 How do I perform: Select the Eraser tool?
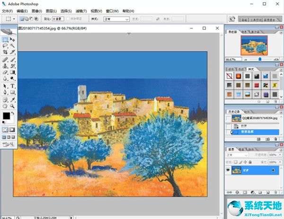5,72
